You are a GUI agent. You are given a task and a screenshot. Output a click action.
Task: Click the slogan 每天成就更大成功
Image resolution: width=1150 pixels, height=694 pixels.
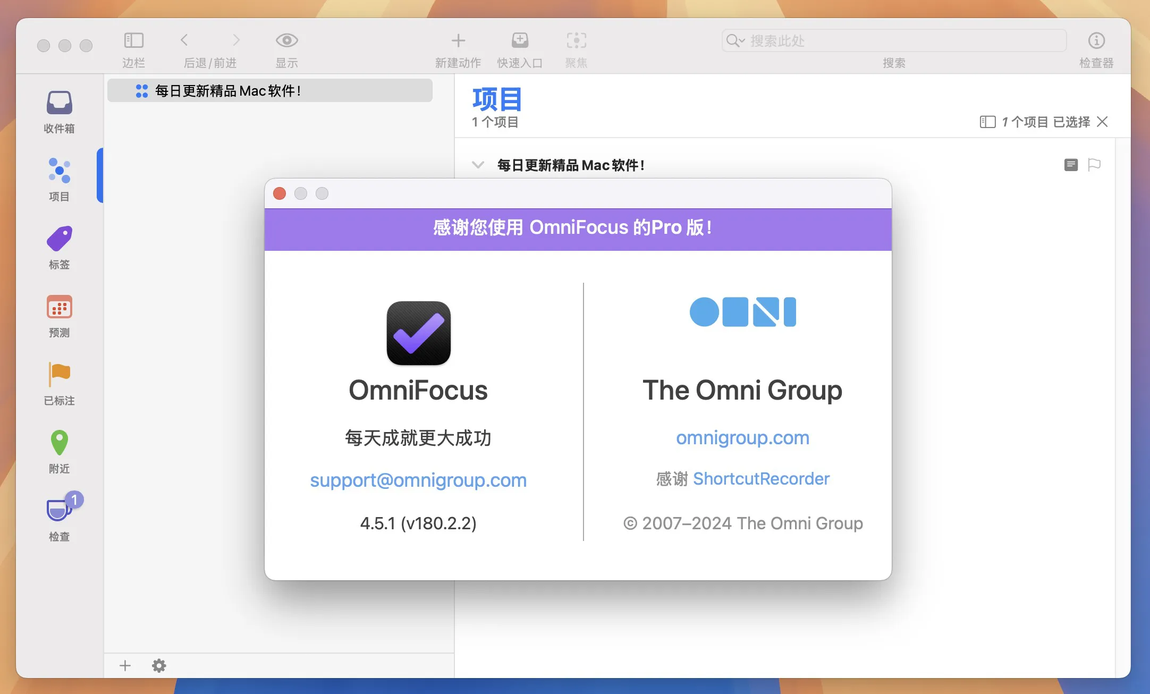tap(418, 438)
